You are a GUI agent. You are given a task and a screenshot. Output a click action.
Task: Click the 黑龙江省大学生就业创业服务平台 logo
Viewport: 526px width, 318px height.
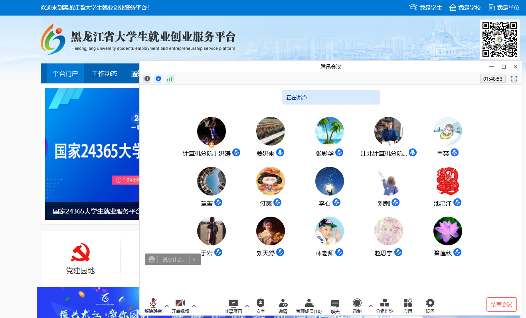point(138,40)
